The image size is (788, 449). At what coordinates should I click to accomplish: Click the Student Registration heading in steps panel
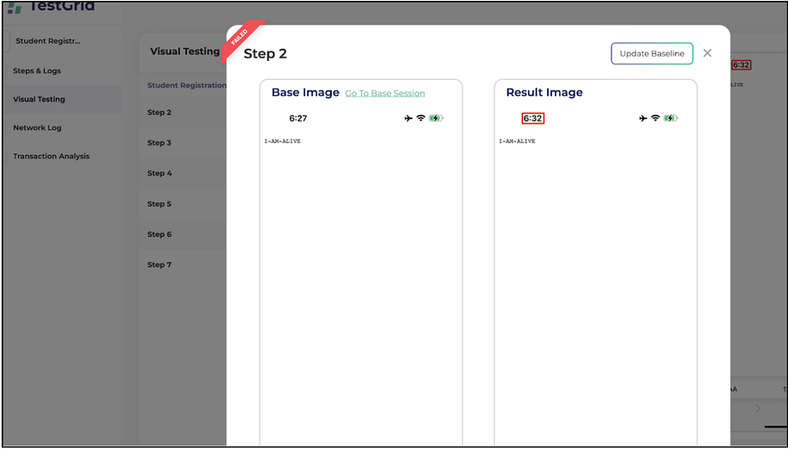[x=186, y=86]
